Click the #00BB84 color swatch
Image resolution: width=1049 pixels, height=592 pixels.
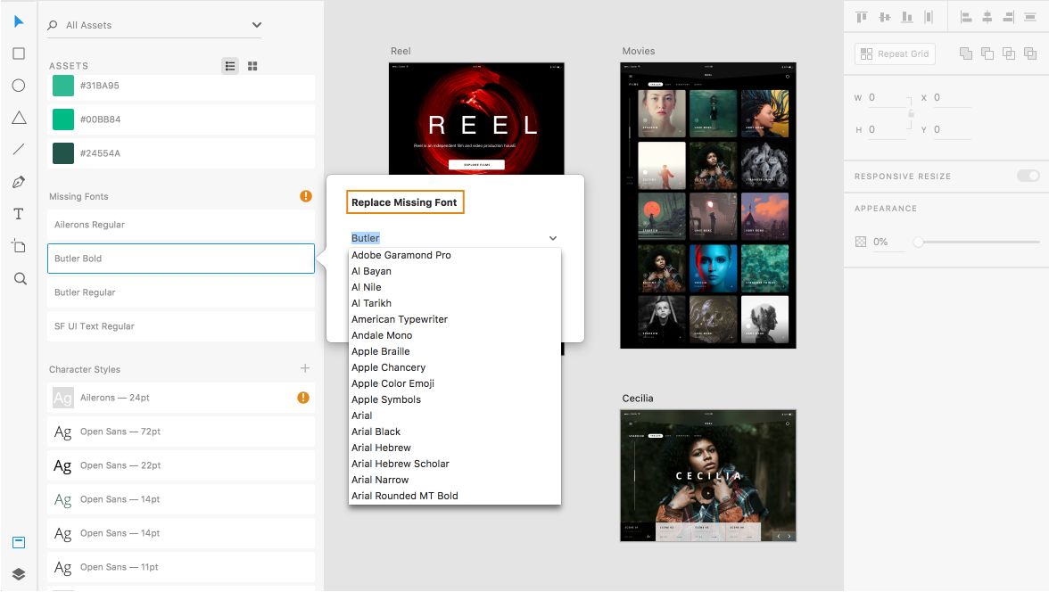[x=62, y=119]
